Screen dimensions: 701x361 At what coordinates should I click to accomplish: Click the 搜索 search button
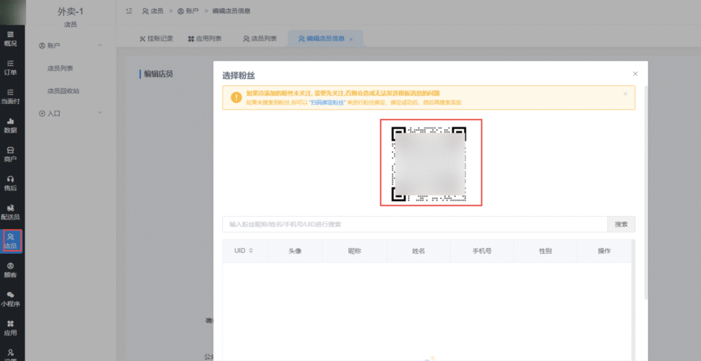pyautogui.click(x=621, y=224)
